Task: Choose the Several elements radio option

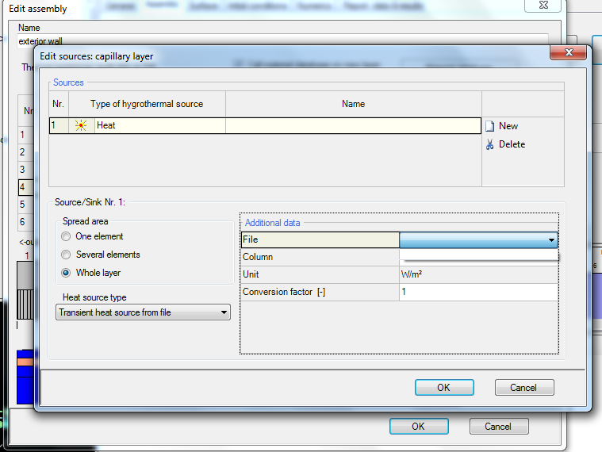Action: [66, 255]
